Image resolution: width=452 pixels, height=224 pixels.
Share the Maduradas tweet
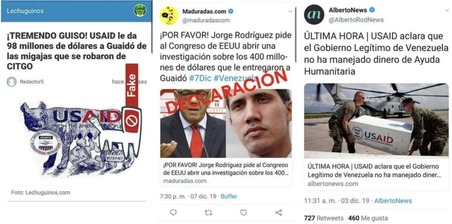coord(279,213)
